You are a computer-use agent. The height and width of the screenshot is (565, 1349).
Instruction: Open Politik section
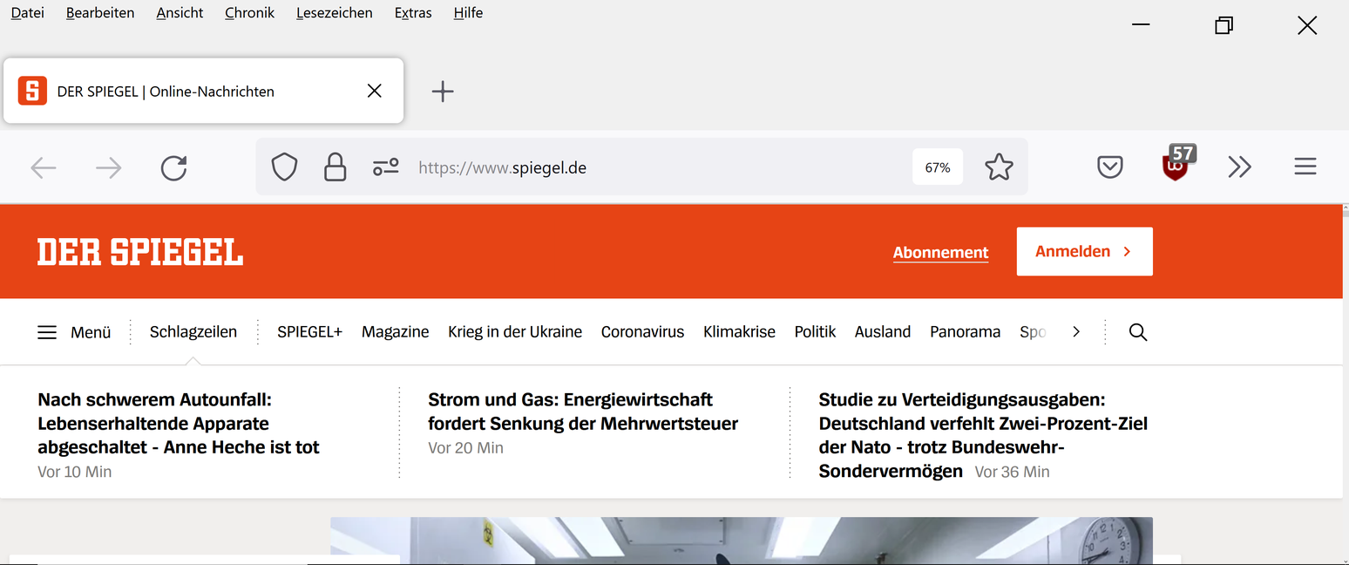click(815, 332)
